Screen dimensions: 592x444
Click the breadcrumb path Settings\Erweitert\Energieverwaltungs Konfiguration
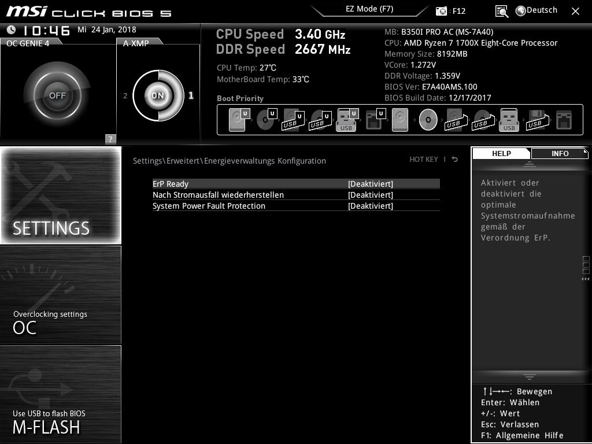pyautogui.click(x=229, y=161)
